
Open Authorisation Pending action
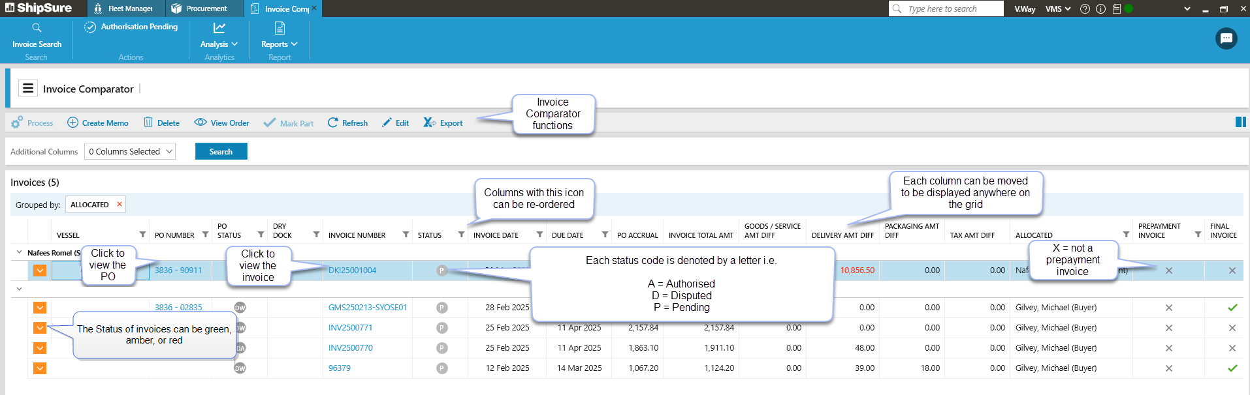[131, 27]
